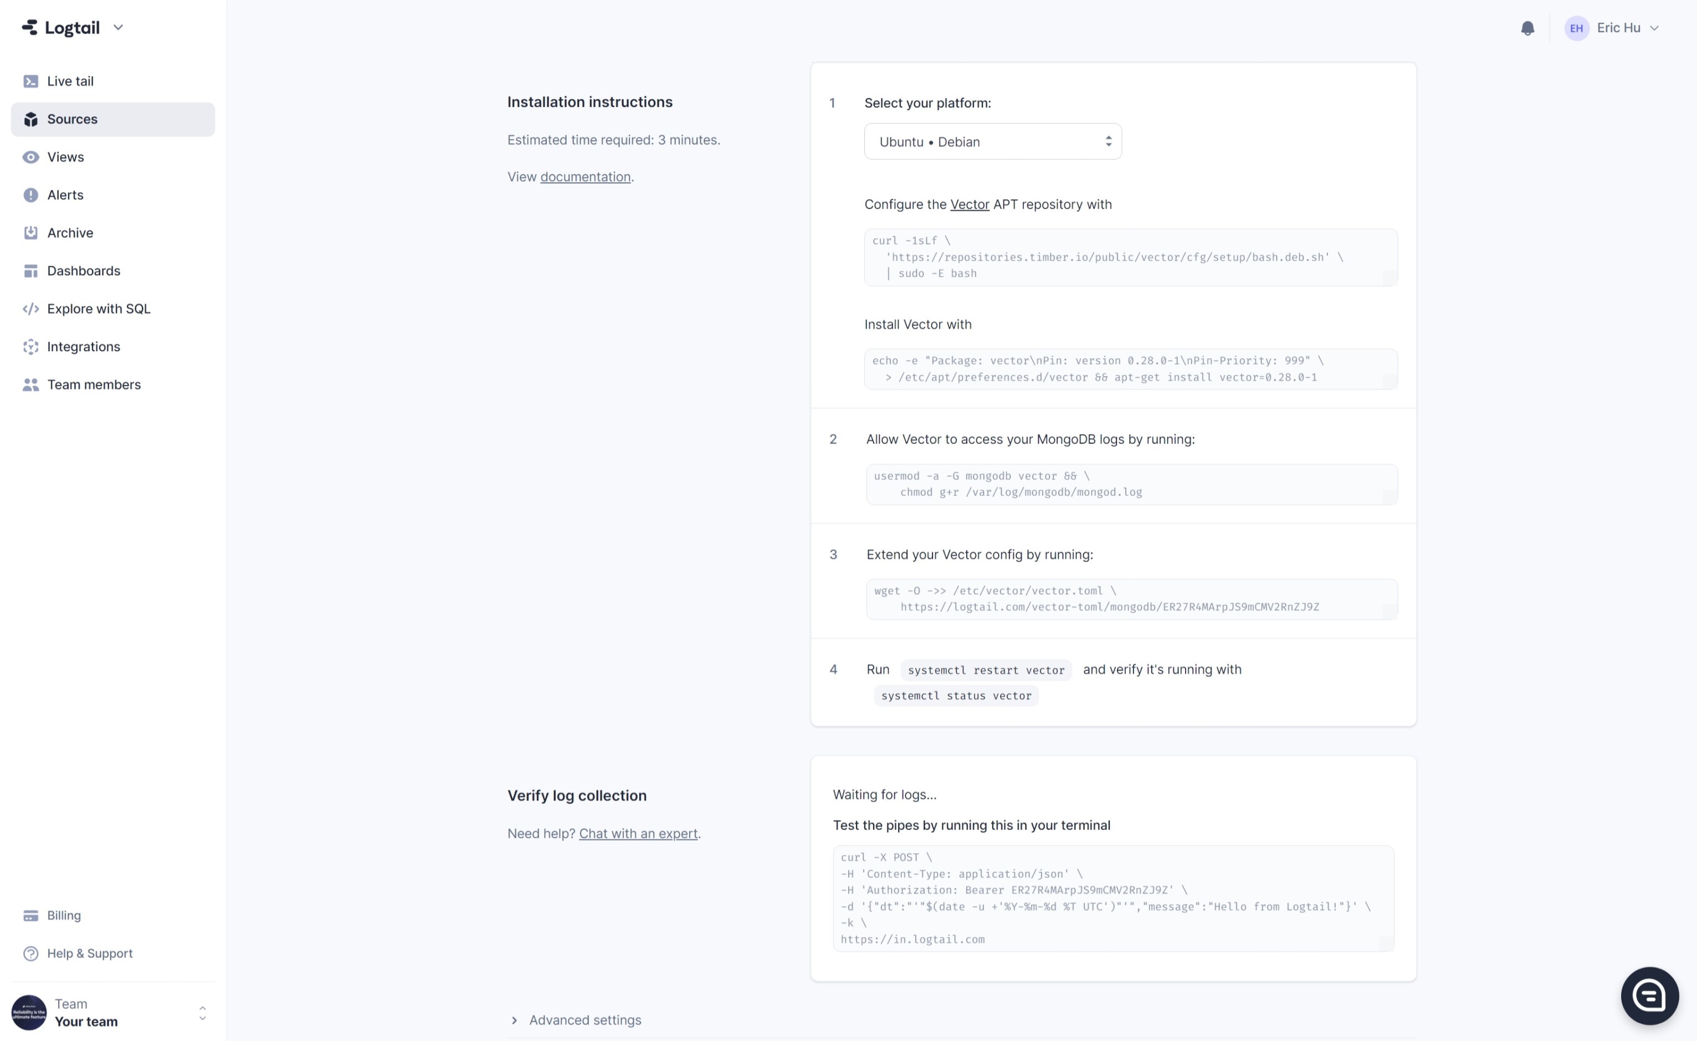The width and height of the screenshot is (1697, 1041).
Task: Click the Help Support sidebar item
Action: click(x=90, y=952)
